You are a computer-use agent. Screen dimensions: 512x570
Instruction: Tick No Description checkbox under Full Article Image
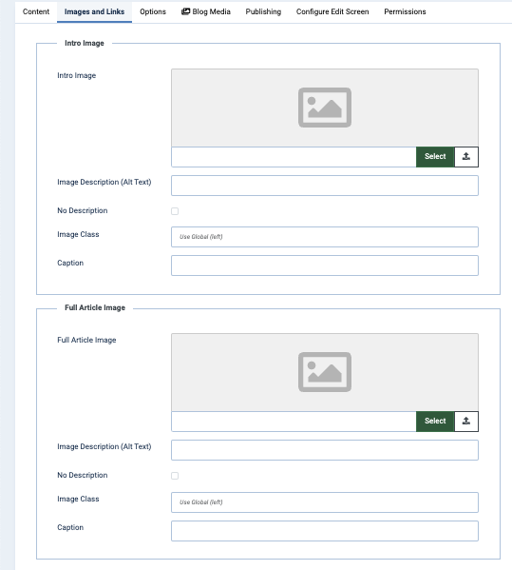(x=175, y=476)
